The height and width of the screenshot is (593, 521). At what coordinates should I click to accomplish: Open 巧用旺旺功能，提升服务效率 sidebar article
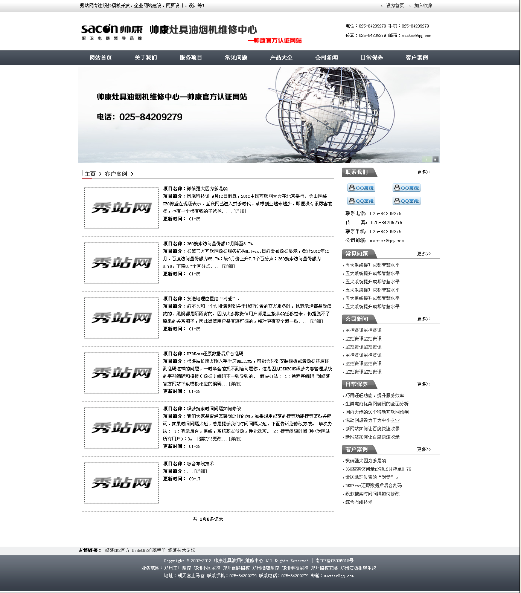375,396
